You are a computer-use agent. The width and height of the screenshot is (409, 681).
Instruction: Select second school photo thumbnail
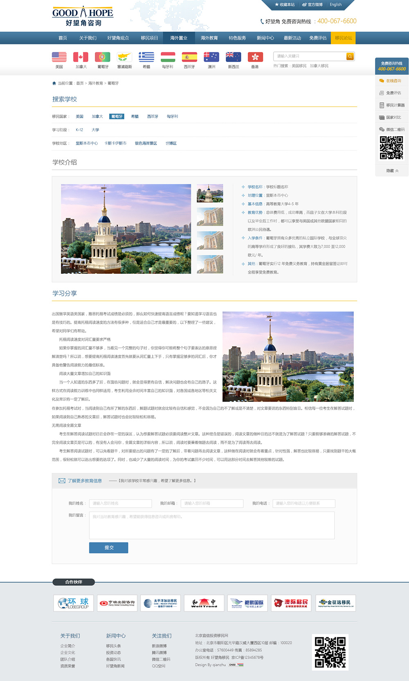point(210,217)
